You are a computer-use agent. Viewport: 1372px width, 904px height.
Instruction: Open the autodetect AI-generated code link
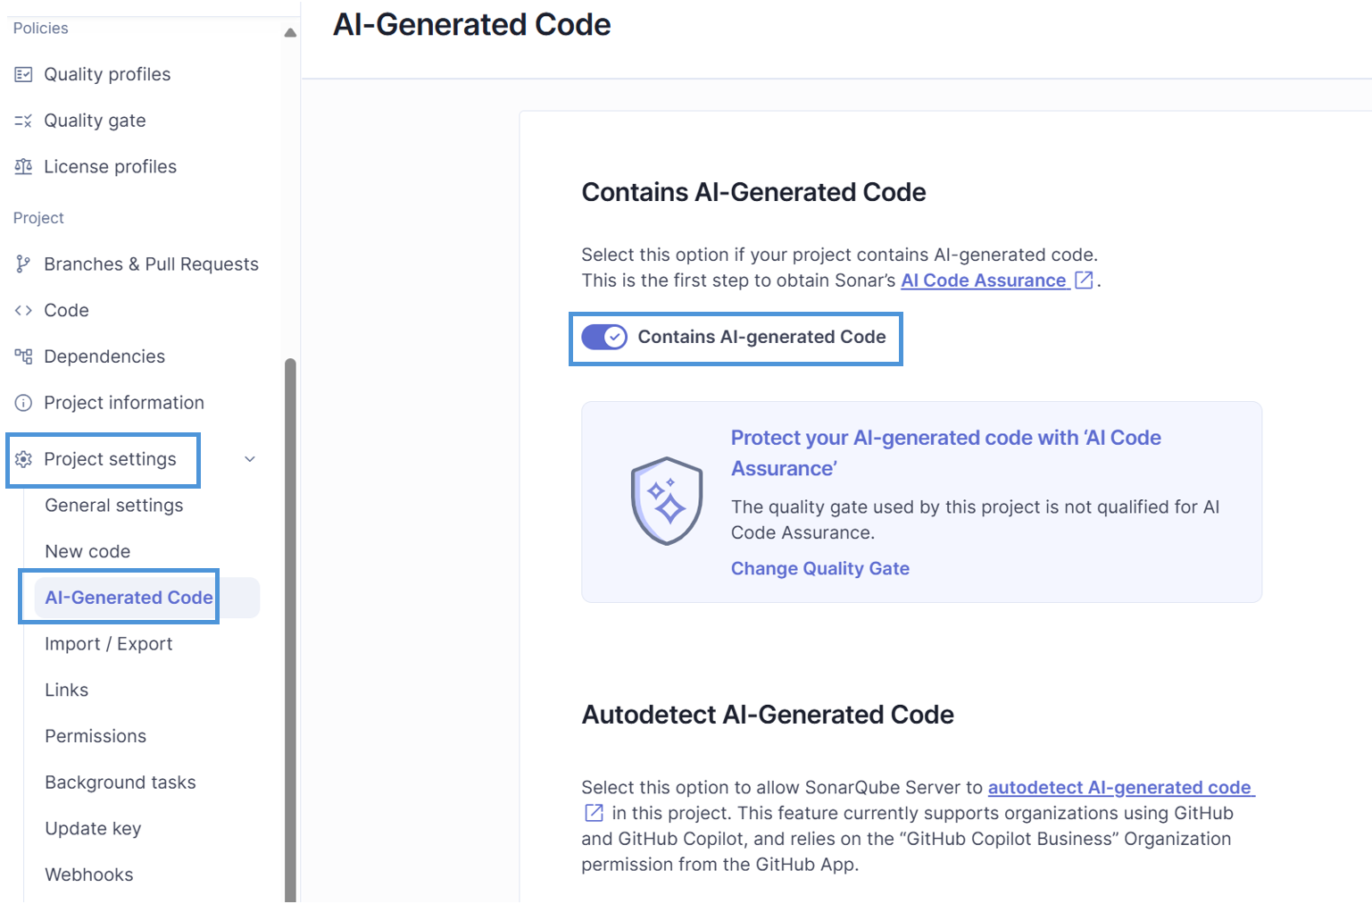[1121, 787]
